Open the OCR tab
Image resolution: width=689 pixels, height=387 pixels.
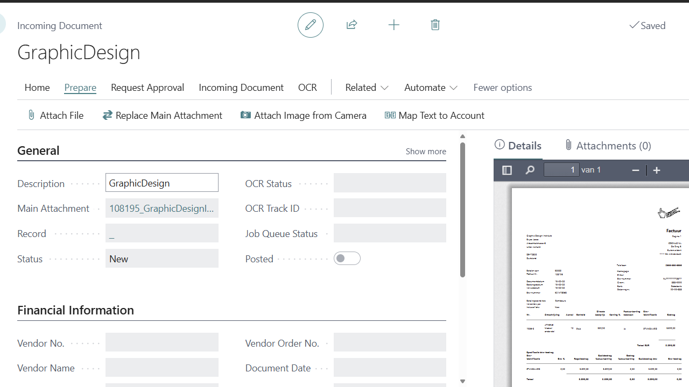[x=307, y=88]
